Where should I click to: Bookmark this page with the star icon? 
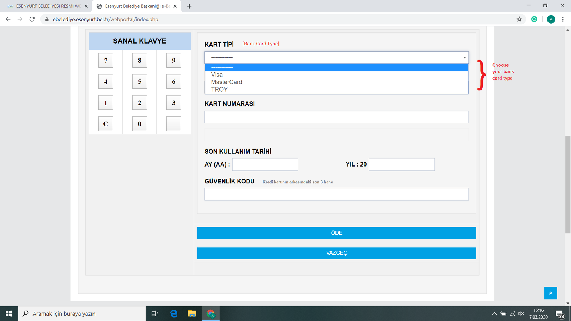[519, 19]
